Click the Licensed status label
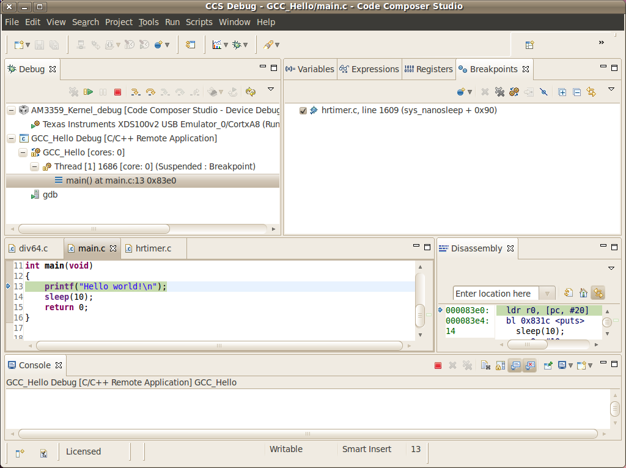The height and width of the screenshot is (468, 626). 83,451
